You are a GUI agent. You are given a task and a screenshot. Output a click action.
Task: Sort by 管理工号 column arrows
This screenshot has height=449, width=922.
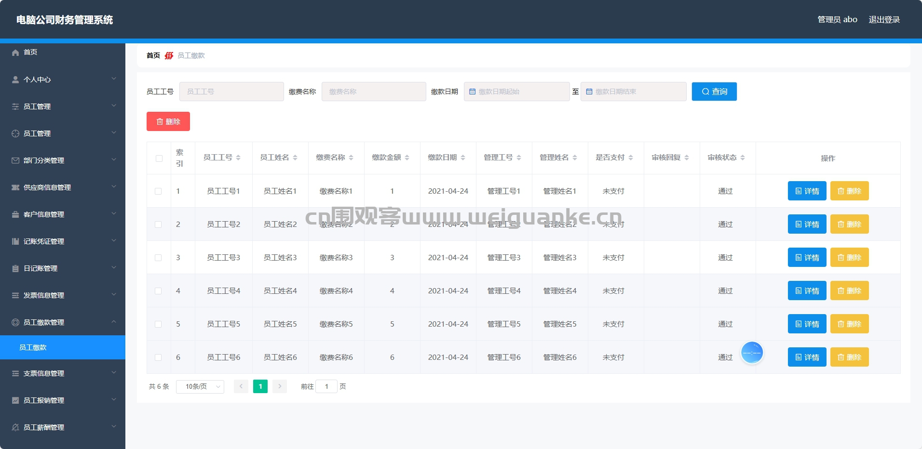coord(519,158)
